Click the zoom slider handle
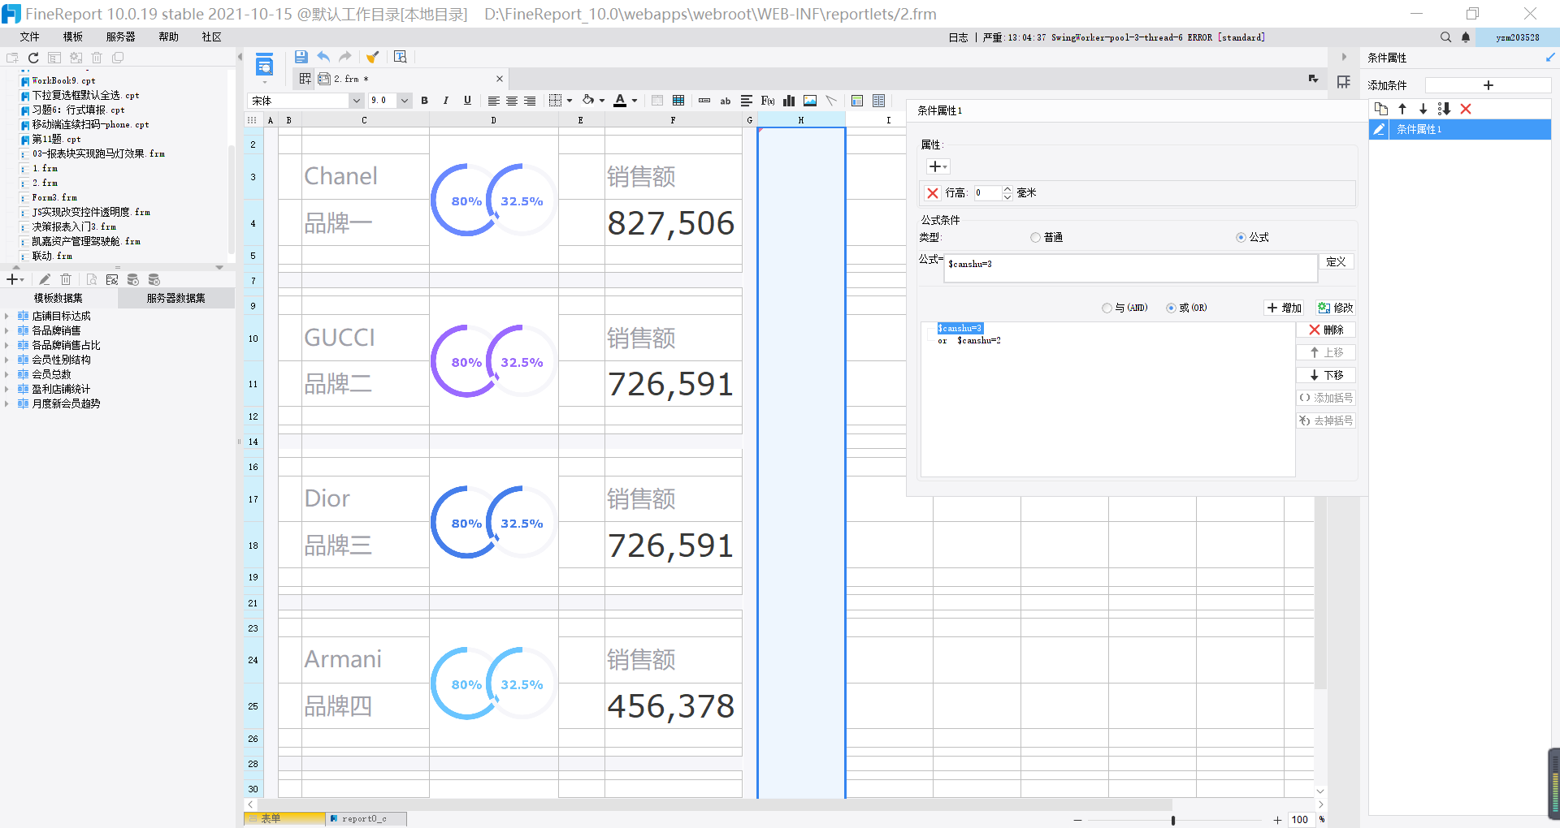1560x828 pixels. click(1172, 820)
